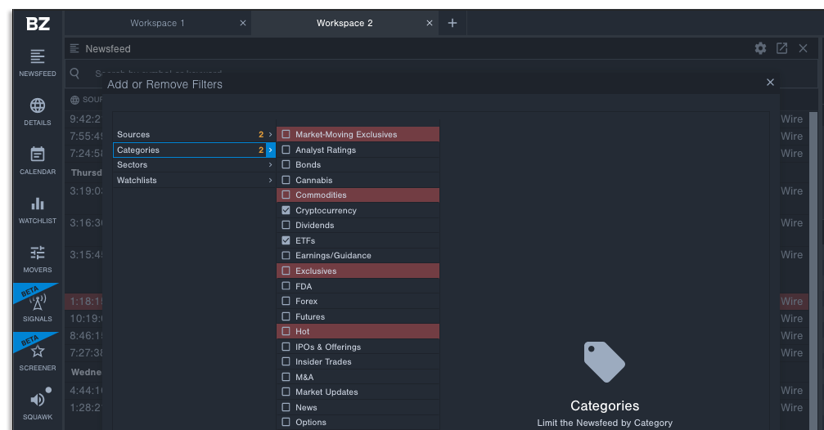Screen dimensions: 824x430
Task: Click the search magnifier icon
Action: coord(75,73)
